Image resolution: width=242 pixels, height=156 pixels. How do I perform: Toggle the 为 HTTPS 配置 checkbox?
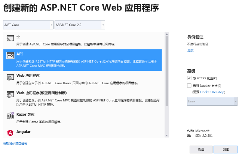click(189, 78)
